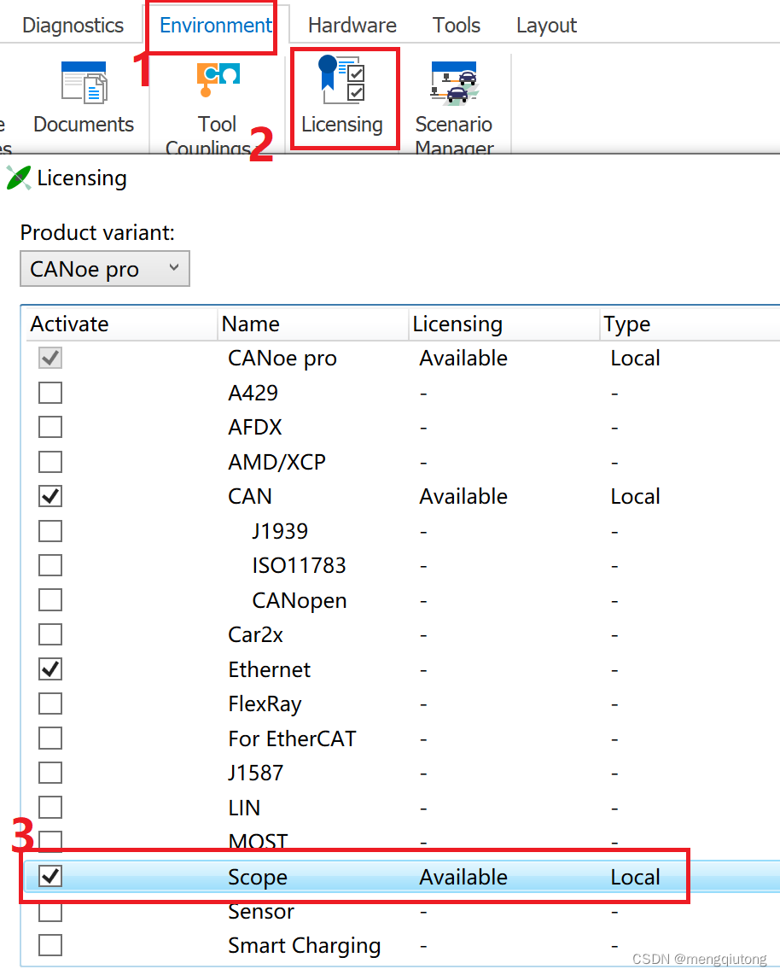Open the Tools tab
This screenshot has width=780, height=975.
(457, 25)
